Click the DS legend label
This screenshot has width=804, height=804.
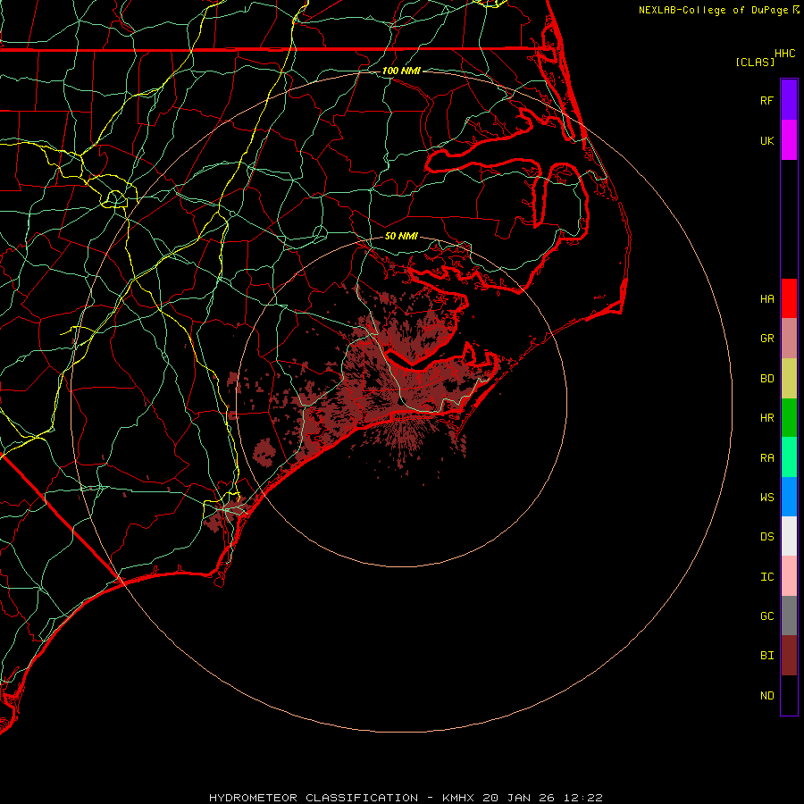[x=766, y=537]
